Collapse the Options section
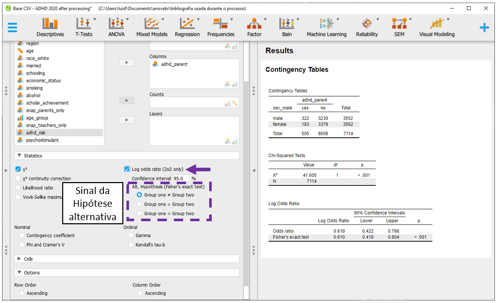 [20, 273]
